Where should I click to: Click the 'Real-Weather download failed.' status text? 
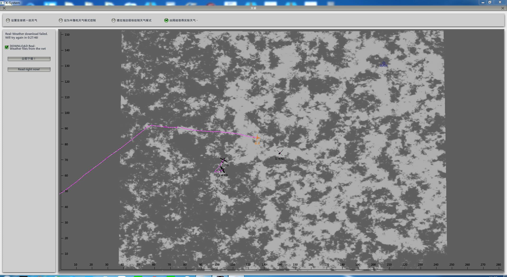point(26,34)
